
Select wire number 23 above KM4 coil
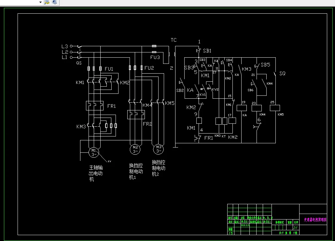pos(254,103)
